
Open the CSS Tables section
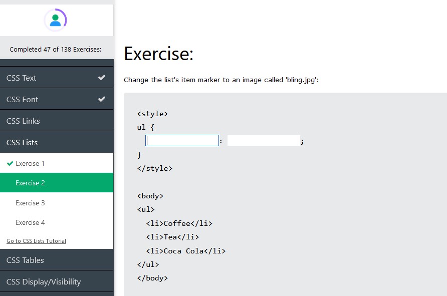[25, 260]
